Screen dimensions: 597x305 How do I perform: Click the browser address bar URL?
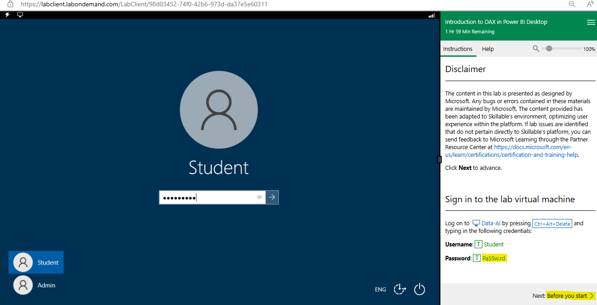click(144, 4)
